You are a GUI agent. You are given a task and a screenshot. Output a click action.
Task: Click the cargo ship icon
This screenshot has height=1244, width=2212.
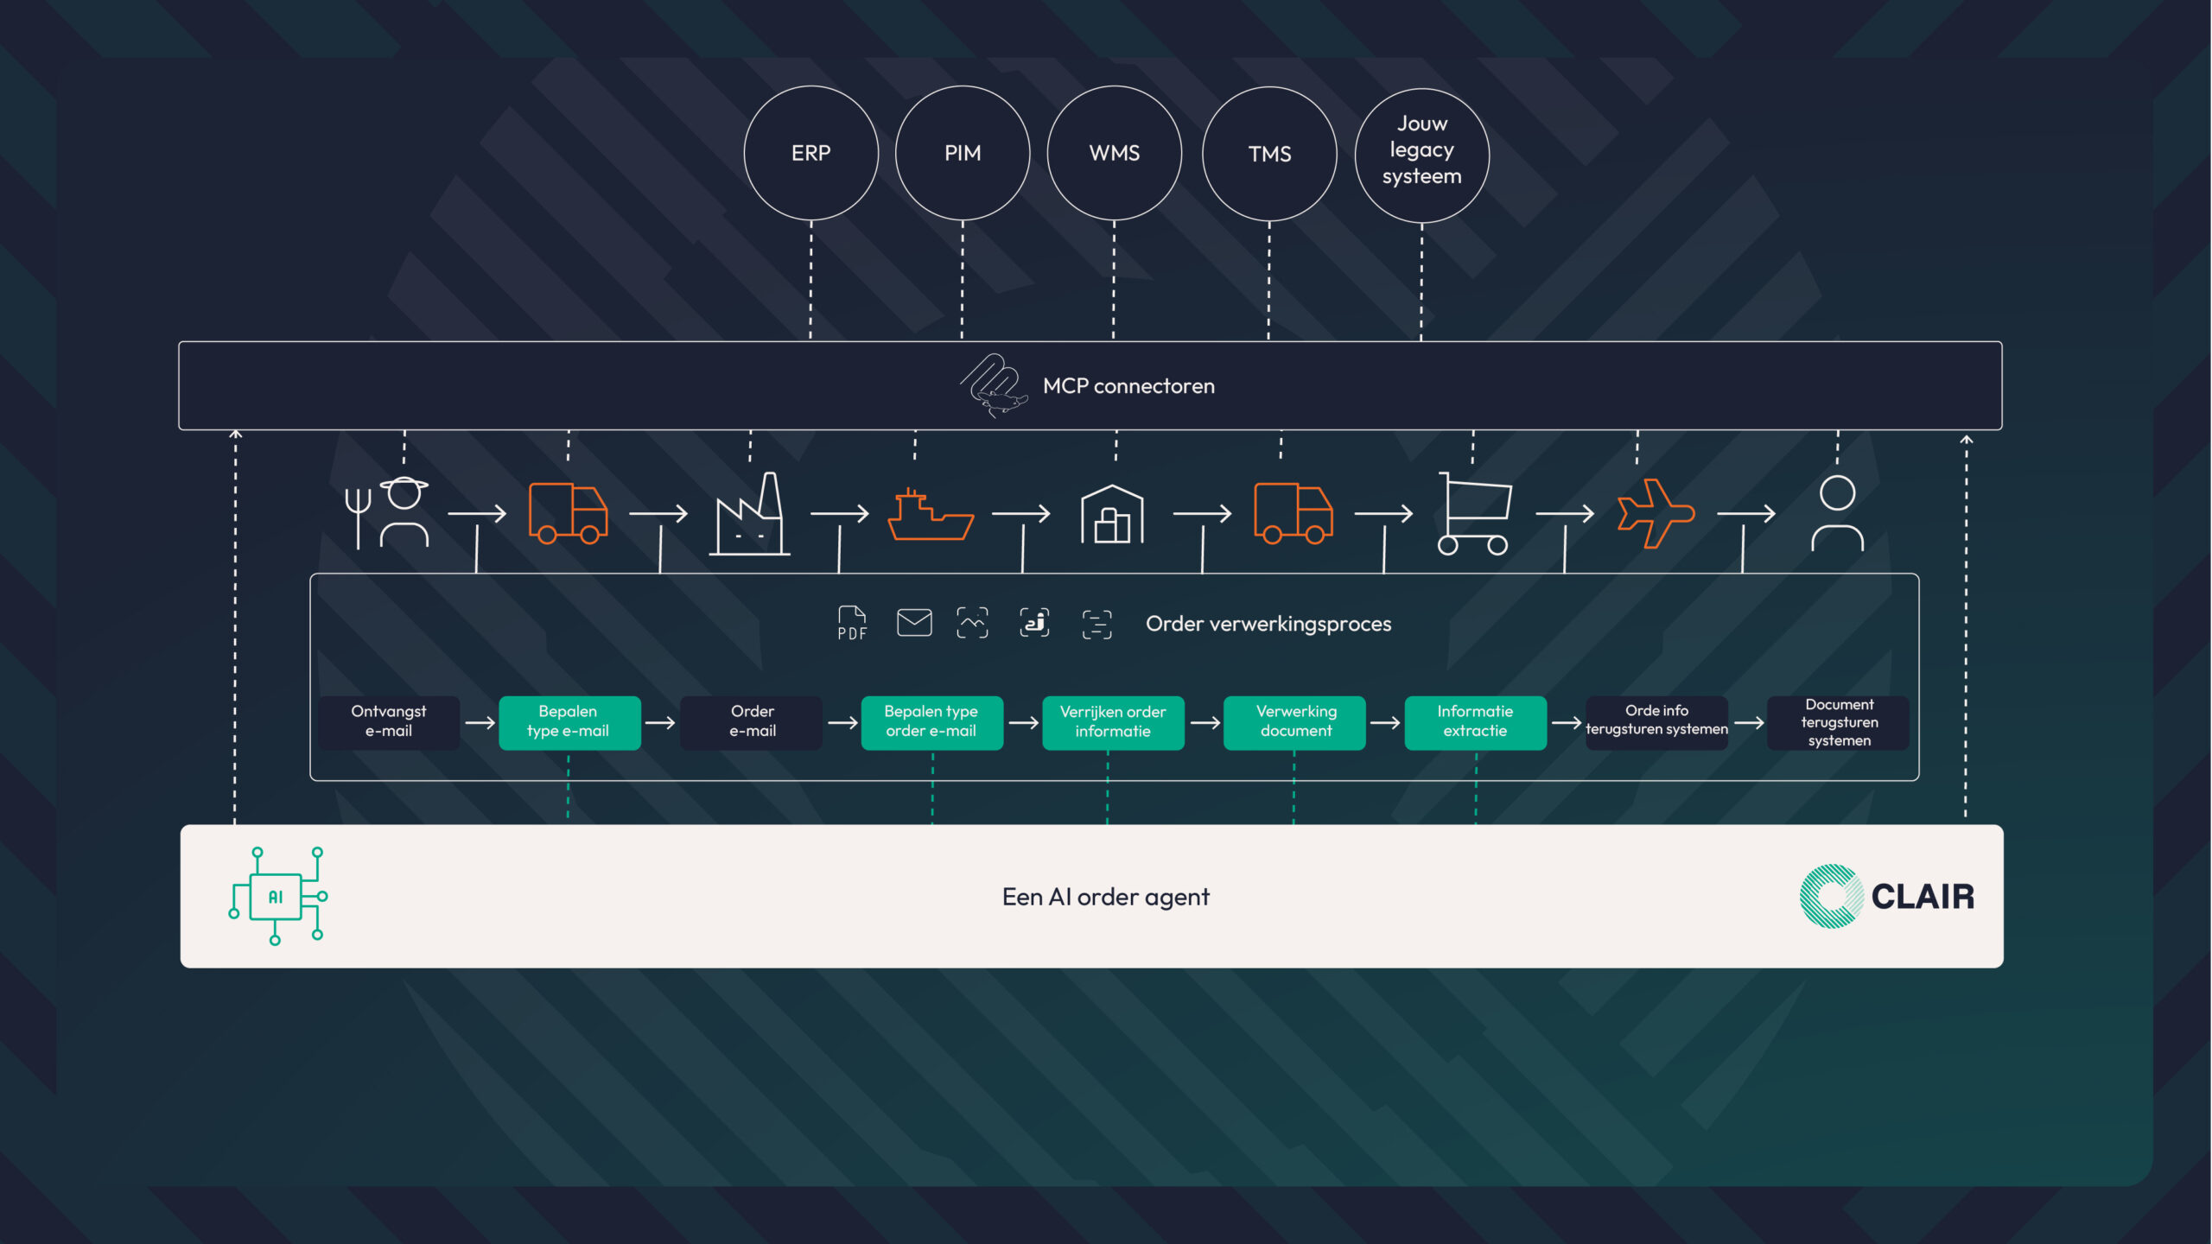(x=930, y=515)
